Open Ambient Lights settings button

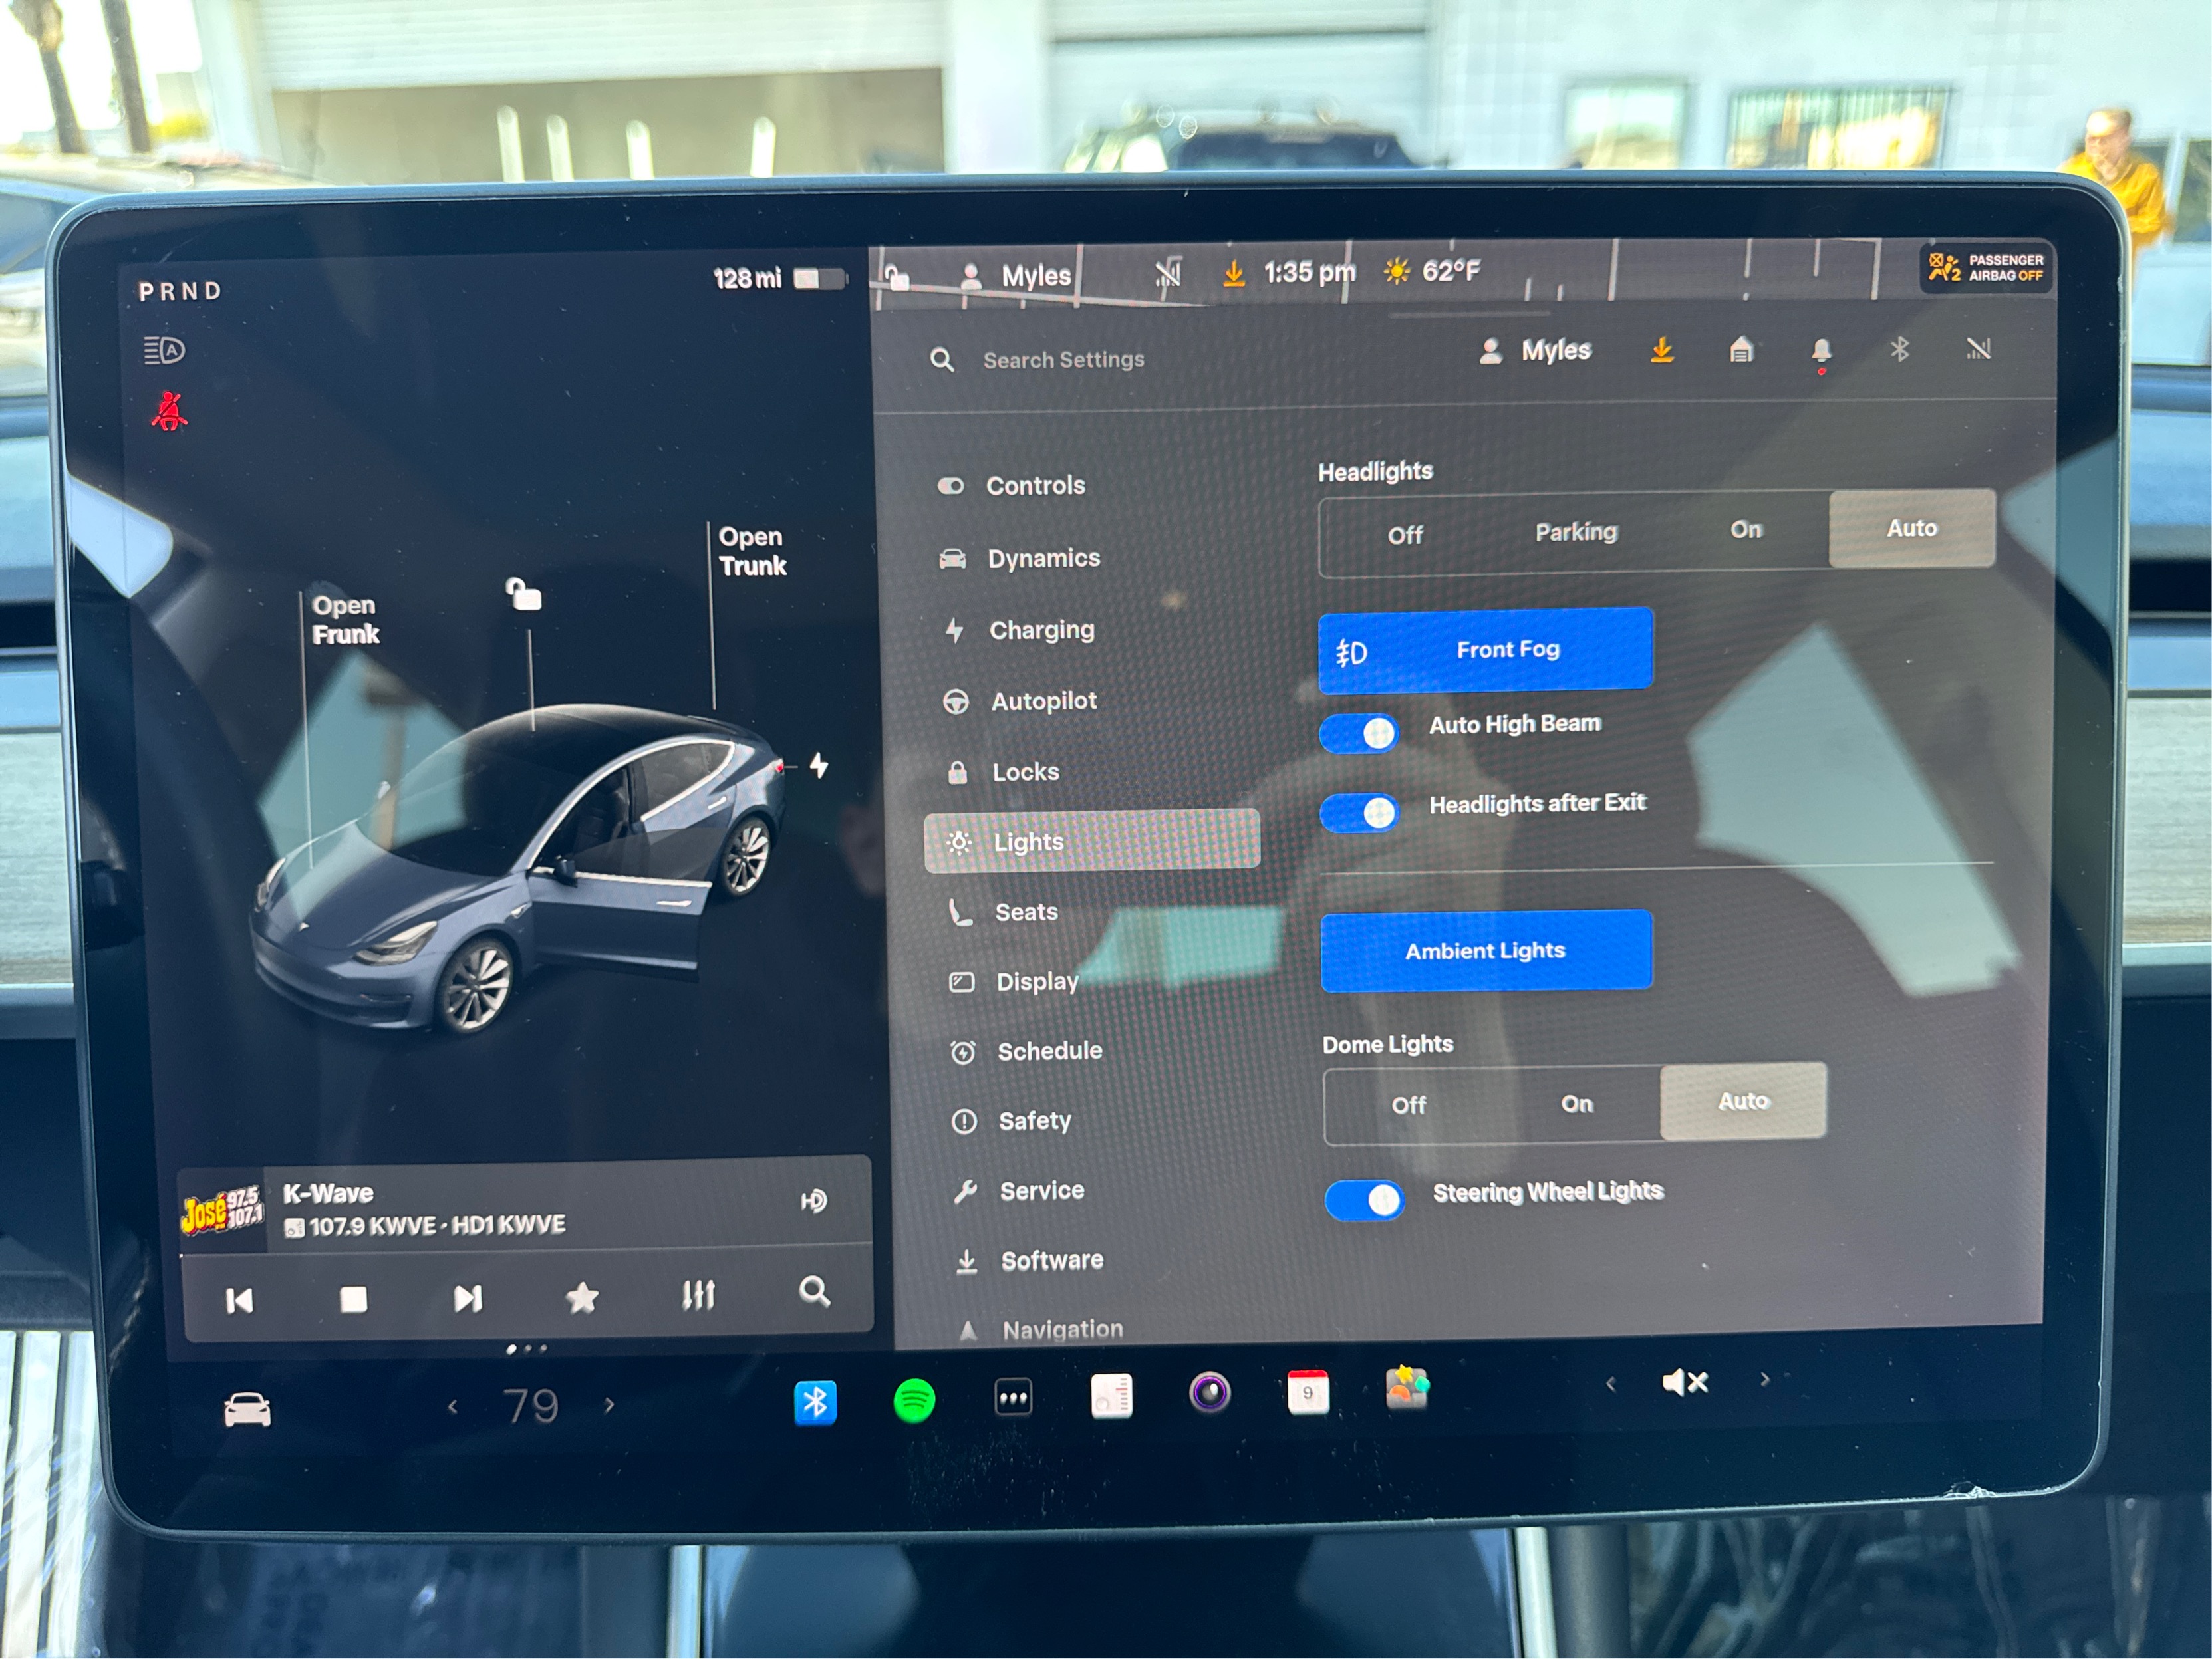1485,950
